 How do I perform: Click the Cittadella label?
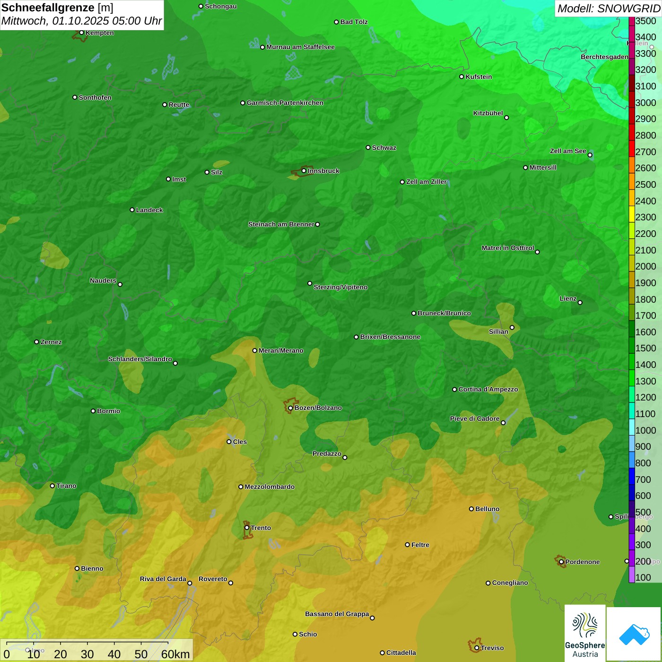point(401,653)
